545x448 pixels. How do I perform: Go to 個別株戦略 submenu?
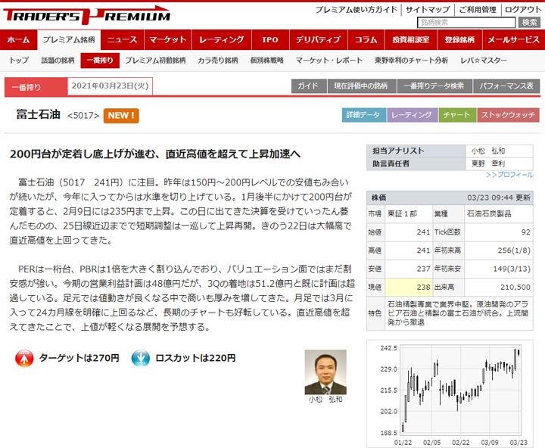(x=266, y=61)
